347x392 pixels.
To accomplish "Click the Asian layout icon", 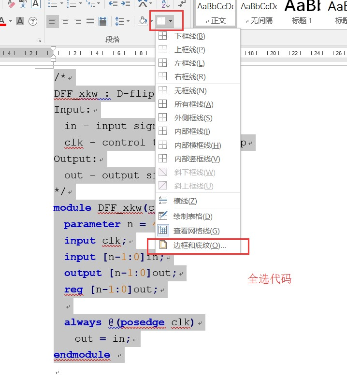I will coord(143,3).
